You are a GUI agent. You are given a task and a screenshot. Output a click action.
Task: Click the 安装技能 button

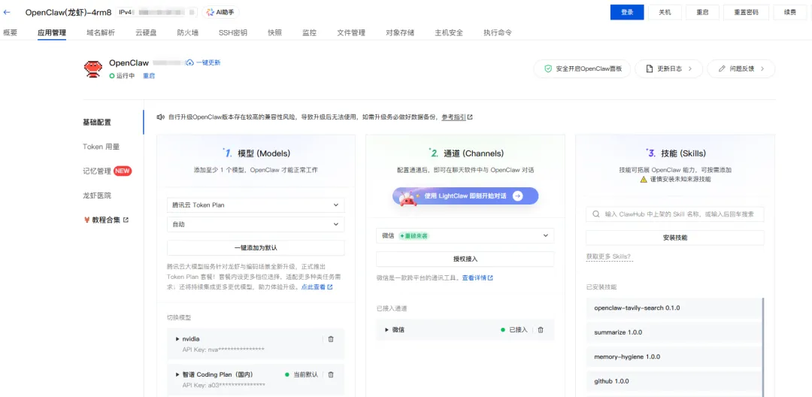coord(675,238)
